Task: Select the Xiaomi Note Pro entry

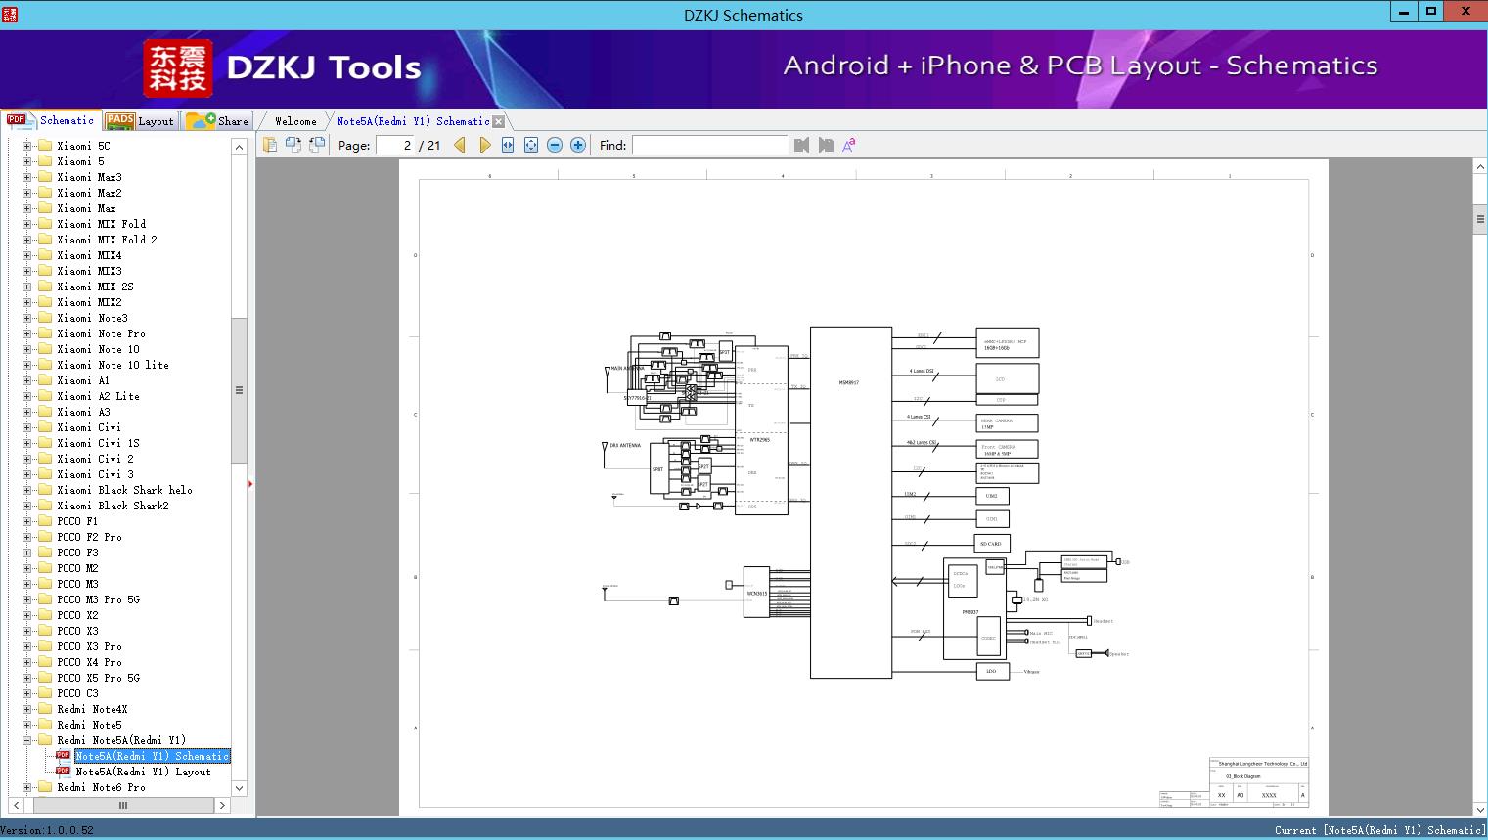Action: pos(101,333)
